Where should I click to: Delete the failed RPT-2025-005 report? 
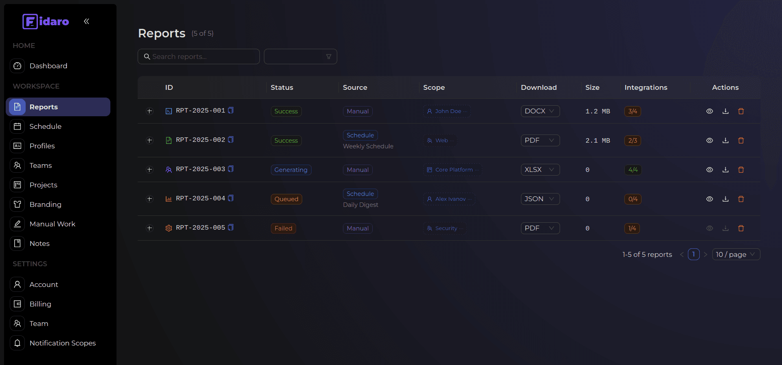point(741,228)
